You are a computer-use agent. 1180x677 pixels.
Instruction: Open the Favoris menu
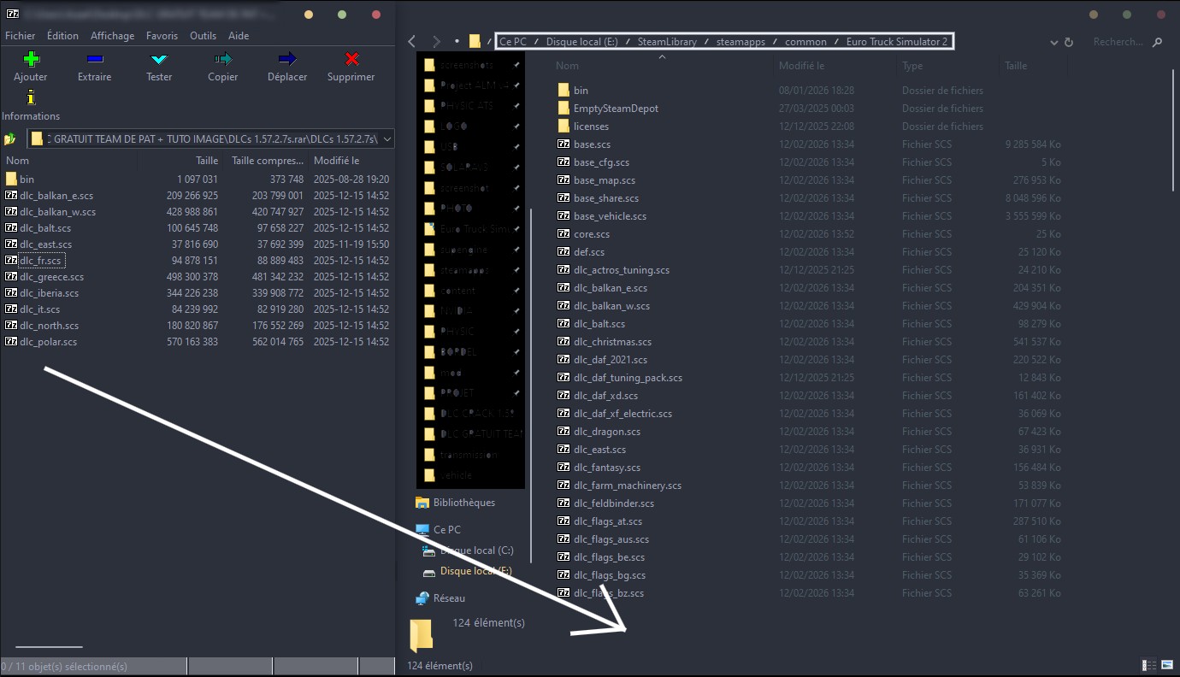[x=162, y=36]
